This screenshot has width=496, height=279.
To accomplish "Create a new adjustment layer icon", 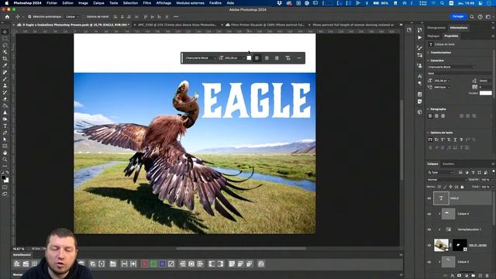I will (467, 276).
